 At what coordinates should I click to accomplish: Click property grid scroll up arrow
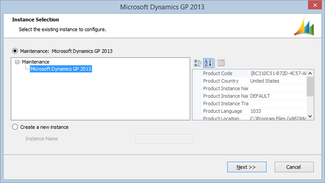click(310, 73)
